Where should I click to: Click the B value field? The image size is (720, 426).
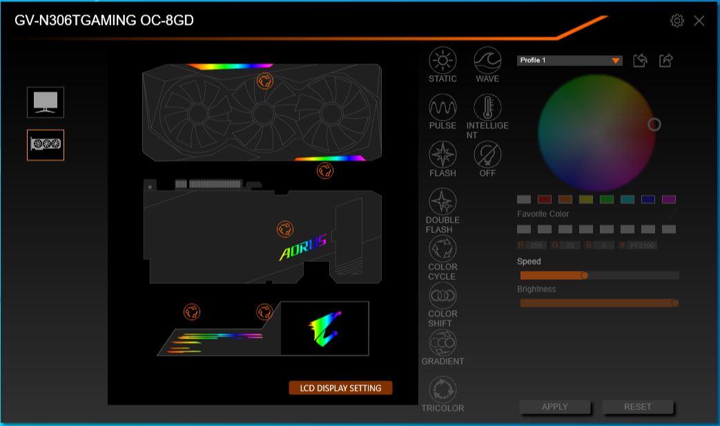[604, 245]
